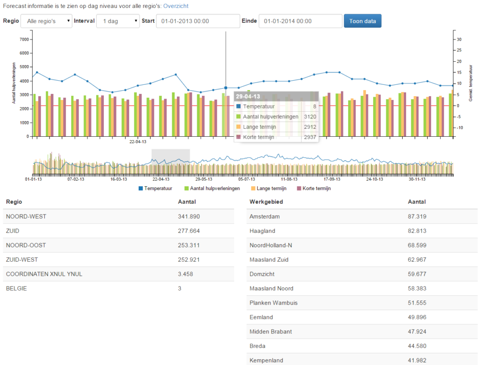Select the NOORD-OOST region row
This screenshot has height=365, width=483.
pyautogui.click(x=118, y=245)
